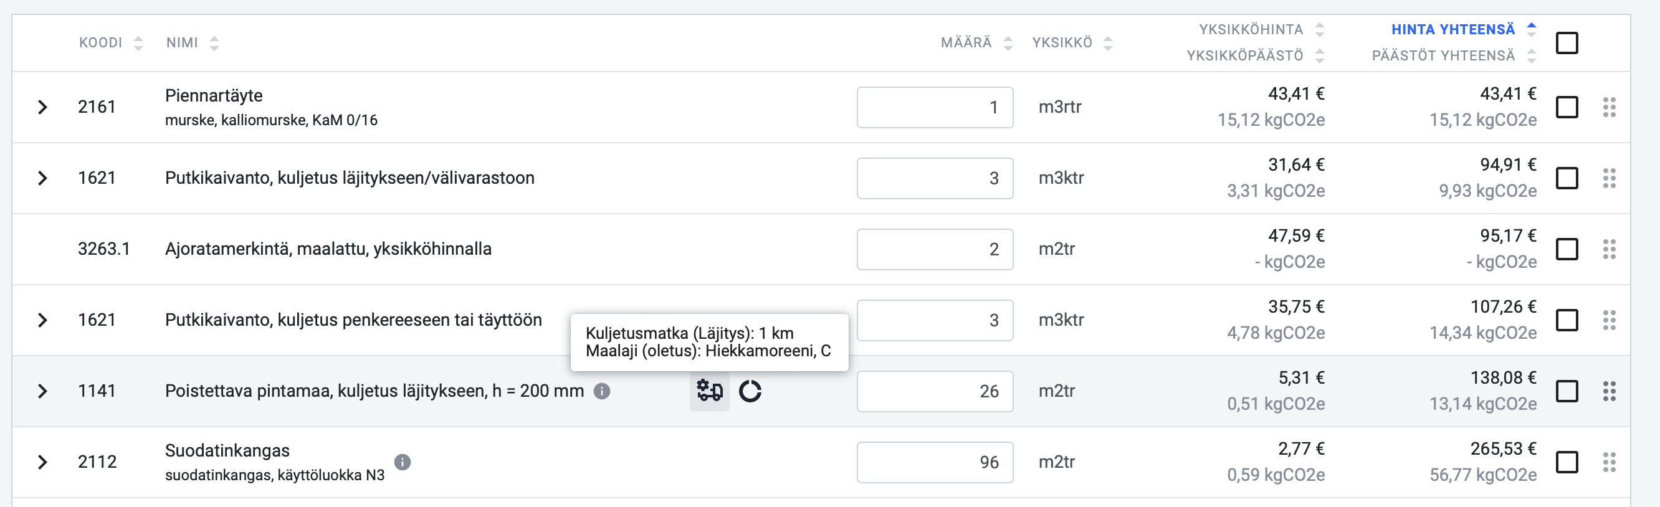This screenshot has height=507, width=1660.
Task: Click drag handle of 107,26 € row
Action: pyautogui.click(x=1609, y=320)
